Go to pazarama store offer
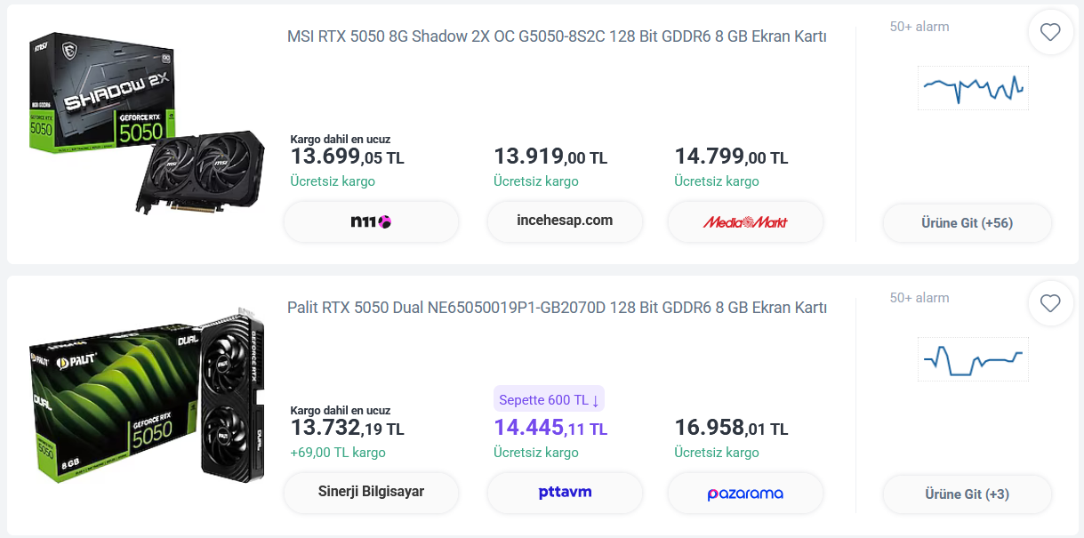Image resolution: width=1084 pixels, height=538 pixels. click(x=745, y=493)
